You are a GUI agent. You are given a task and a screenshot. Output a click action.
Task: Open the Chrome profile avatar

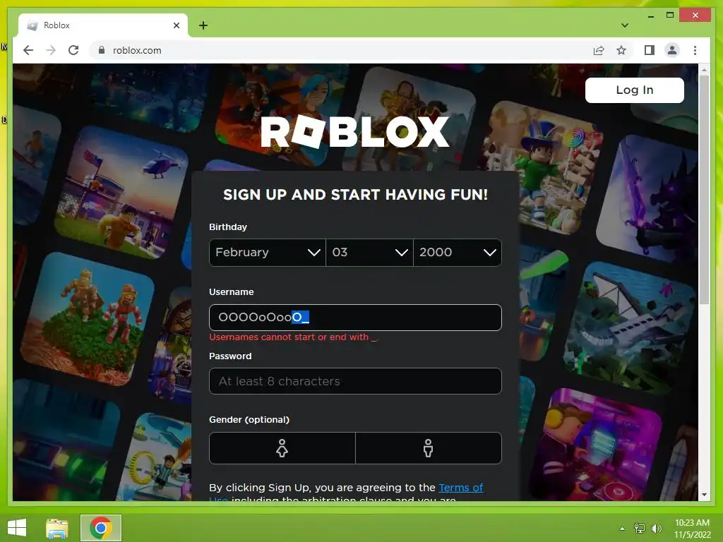click(x=672, y=50)
